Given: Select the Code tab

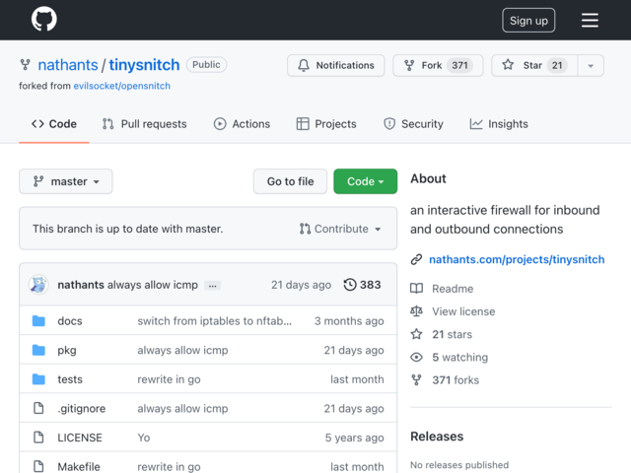Looking at the screenshot, I should click(54, 124).
